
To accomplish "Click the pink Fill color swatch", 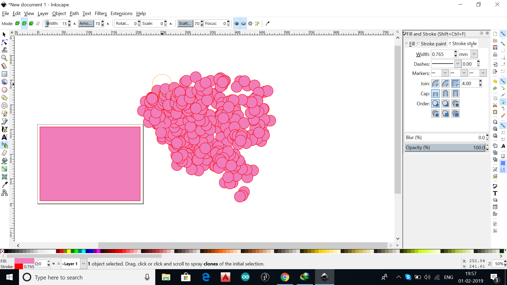I will coord(24,261).
